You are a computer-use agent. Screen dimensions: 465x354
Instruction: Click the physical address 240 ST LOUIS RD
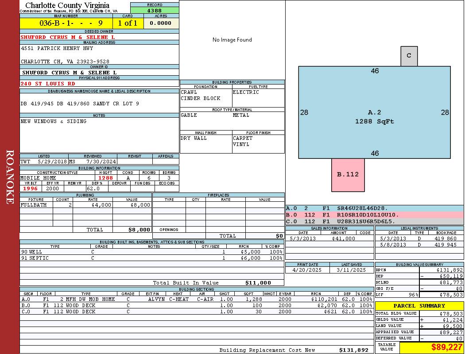pos(48,84)
